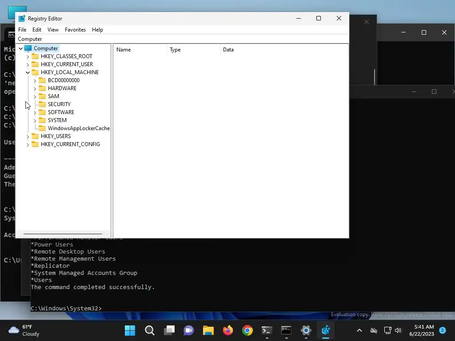This screenshot has width=455, height=341.
Task: Expand HKEY_USERS chevron
Action: pos(28,137)
